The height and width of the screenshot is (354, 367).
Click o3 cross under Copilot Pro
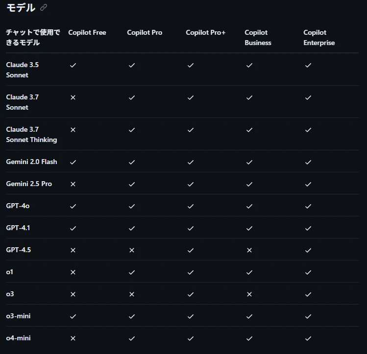point(132,294)
